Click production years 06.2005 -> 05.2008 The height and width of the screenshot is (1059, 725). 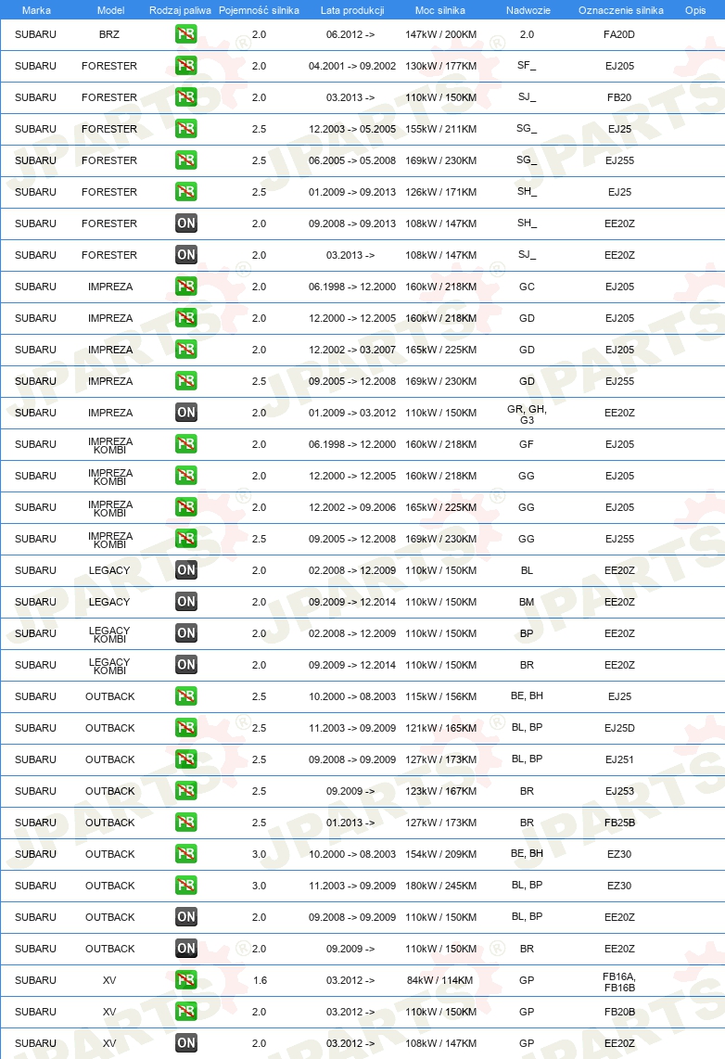tap(352, 160)
